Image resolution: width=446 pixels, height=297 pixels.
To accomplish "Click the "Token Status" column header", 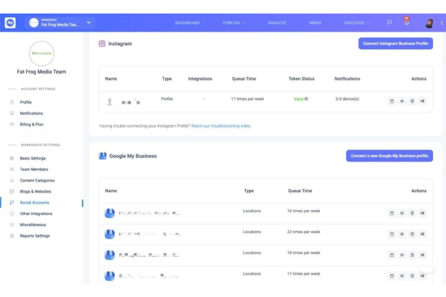I will (x=301, y=79).
